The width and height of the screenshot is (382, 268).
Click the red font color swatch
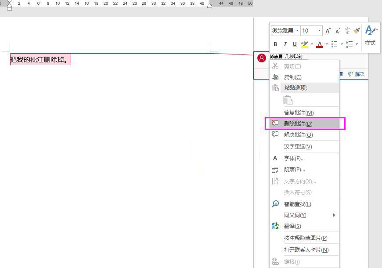(x=320, y=44)
